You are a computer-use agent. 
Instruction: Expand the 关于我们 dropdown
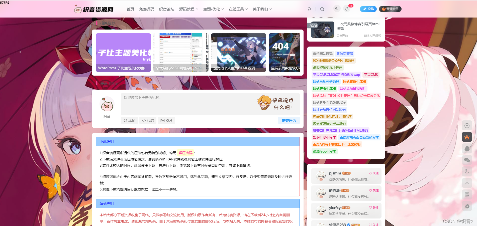[x=262, y=9]
